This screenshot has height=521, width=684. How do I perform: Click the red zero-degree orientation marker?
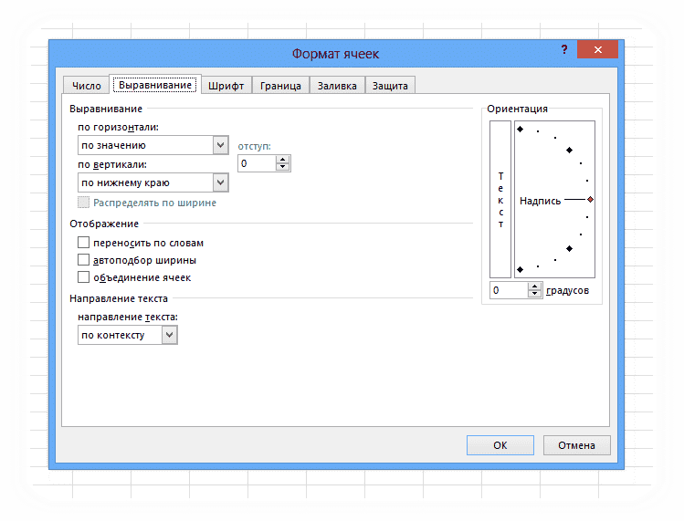point(590,199)
